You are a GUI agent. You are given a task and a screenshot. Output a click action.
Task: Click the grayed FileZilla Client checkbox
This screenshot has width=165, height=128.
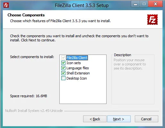[63, 58]
